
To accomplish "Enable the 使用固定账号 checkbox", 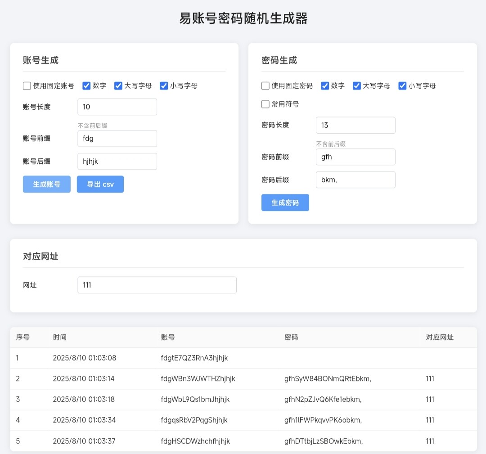I will pyautogui.click(x=27, y=85).
